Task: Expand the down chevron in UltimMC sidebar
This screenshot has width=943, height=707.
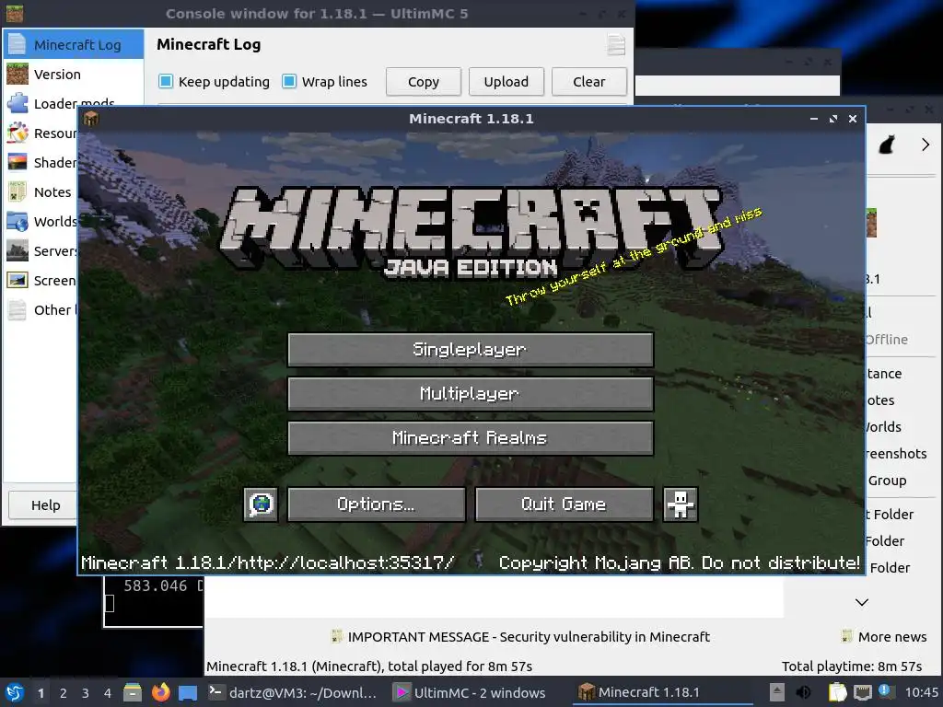Action: (862, 602)
